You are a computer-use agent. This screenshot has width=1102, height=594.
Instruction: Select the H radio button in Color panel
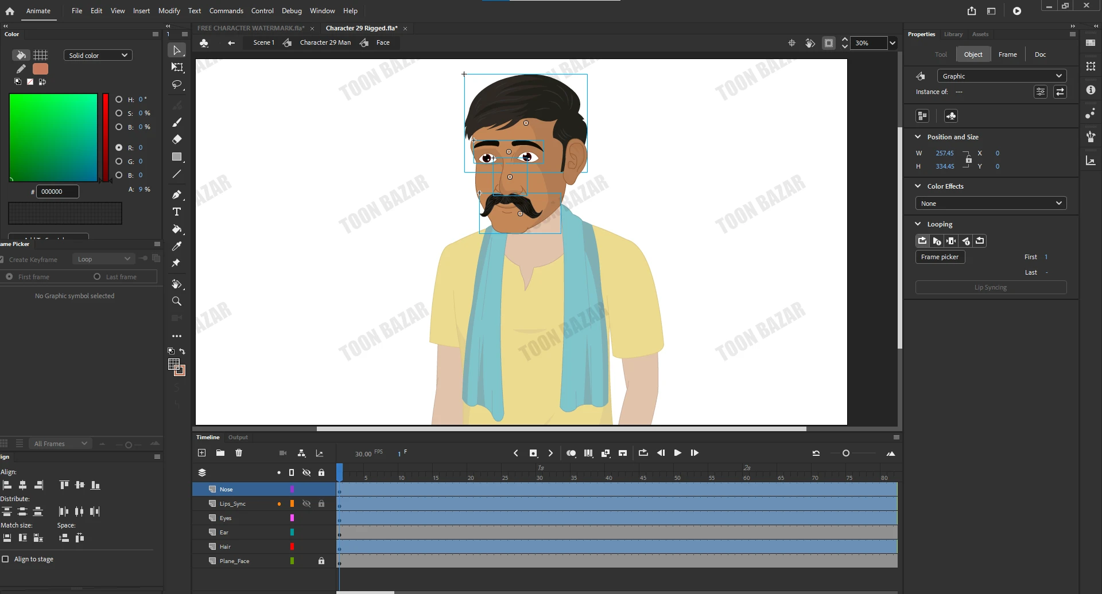119,100
